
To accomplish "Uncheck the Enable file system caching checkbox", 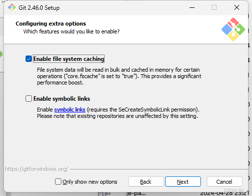I will [28, 59].
